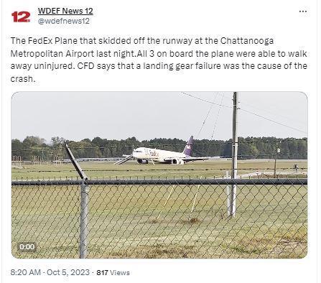The image size is (321, 283).
Task: Click the word "crash." ending the tweet
Action: pyautogui.click(x=23, y=79)
